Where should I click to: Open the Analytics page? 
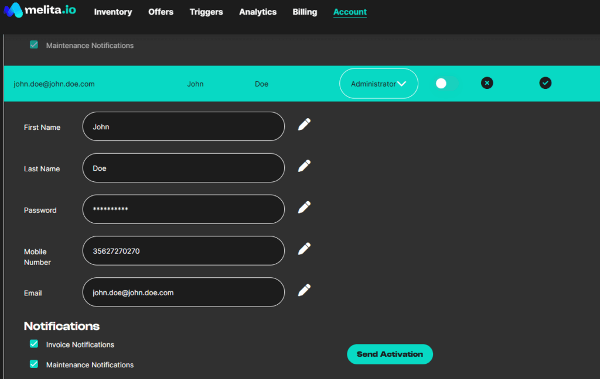tap(258, 12)
